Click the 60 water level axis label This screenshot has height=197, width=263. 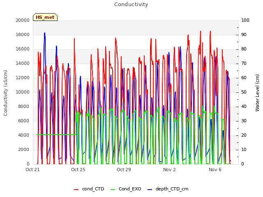(244, 78)
